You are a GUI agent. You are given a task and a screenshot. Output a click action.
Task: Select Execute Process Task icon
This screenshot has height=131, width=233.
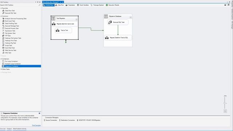tap(3, 28)
